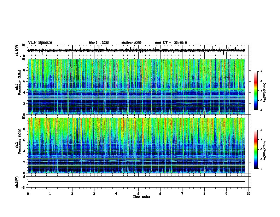
Task: Click the upper colorbar's log(PSD) unit label
Action: (x=265, y=93)
